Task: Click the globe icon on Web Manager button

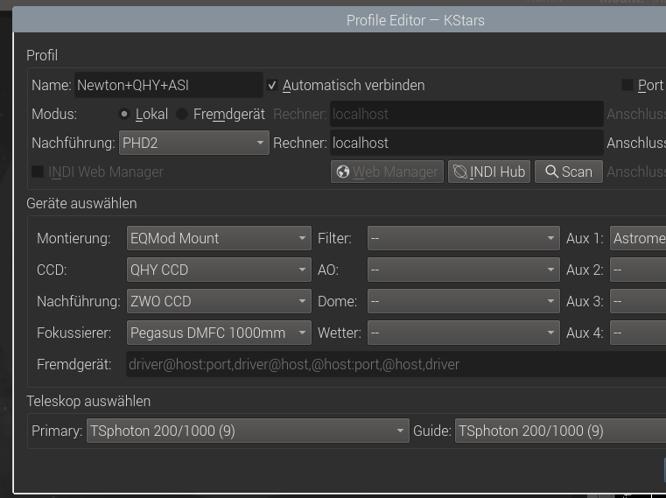Action: (343, 172)
